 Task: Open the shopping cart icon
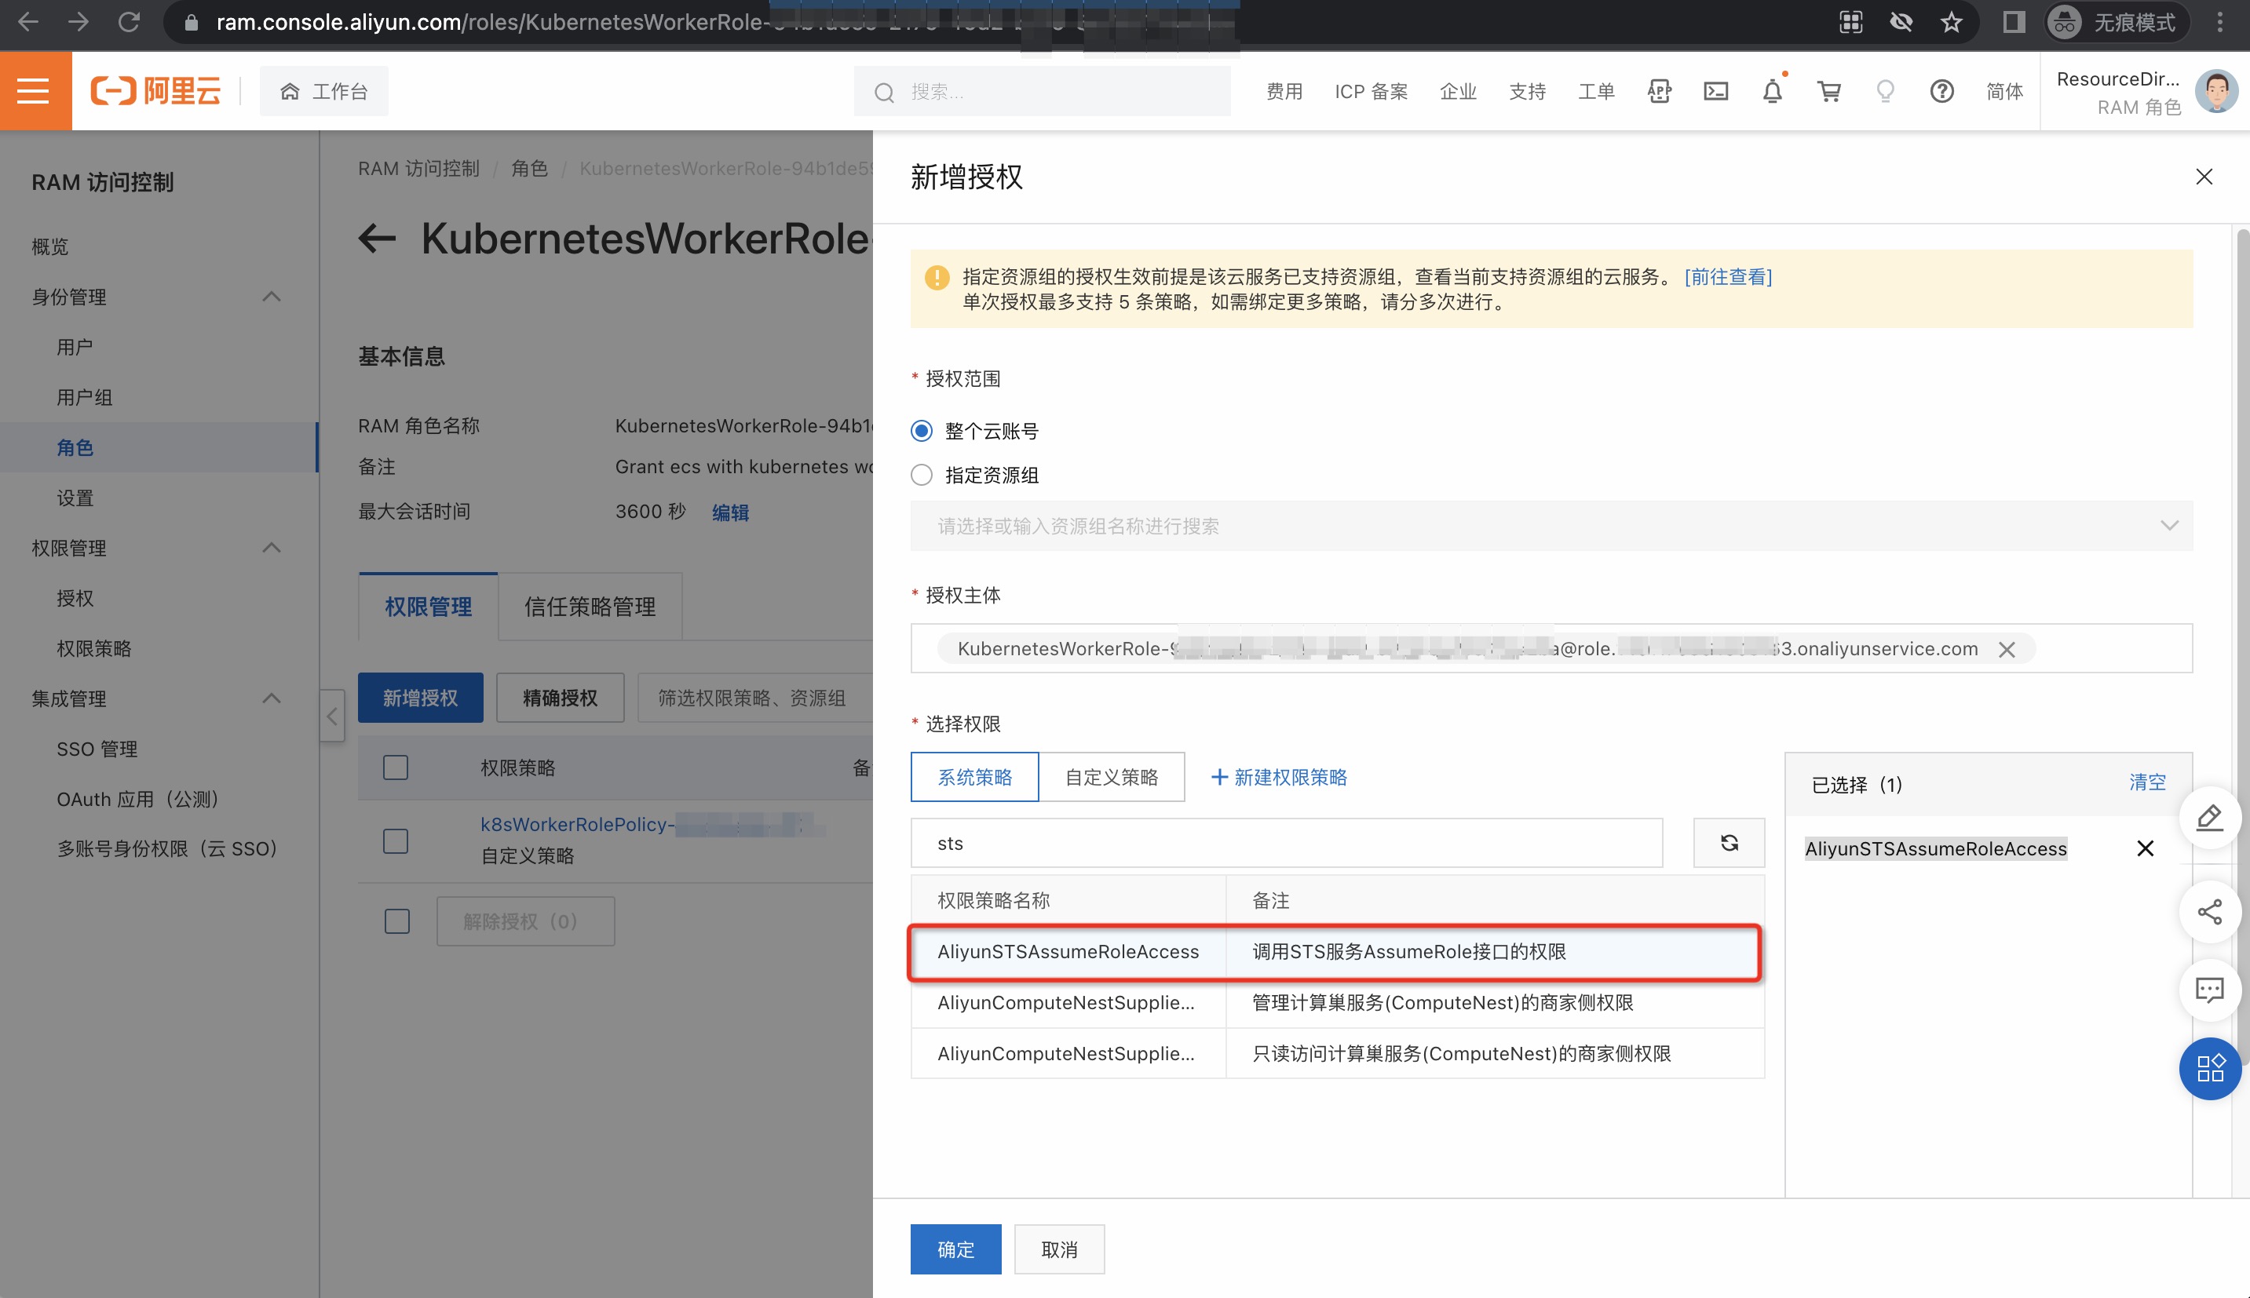(x=1829, y=91)
